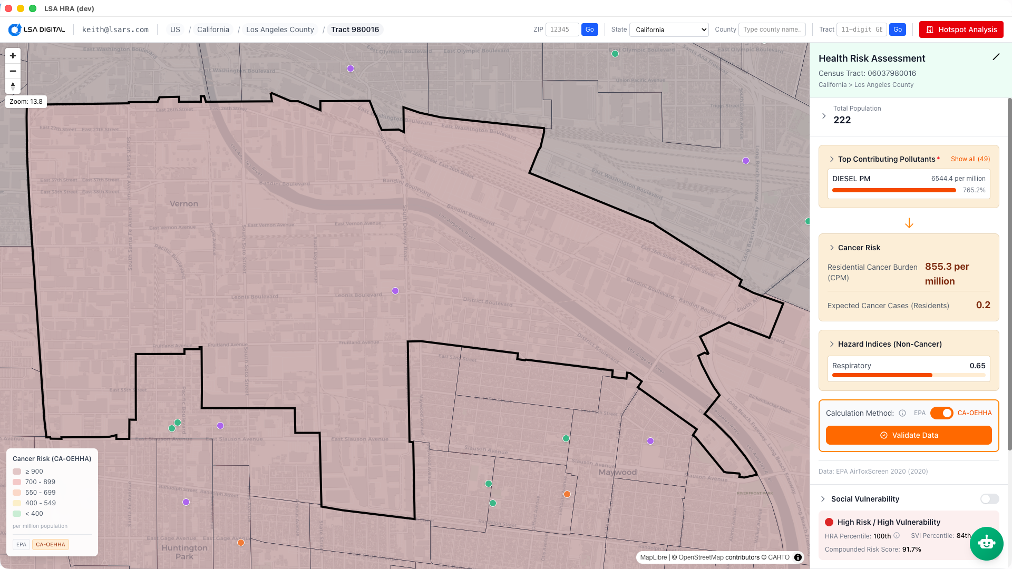The image size is (1012, 569).
Task: Click the Go button next to ZIP
Action: [590, 30]
